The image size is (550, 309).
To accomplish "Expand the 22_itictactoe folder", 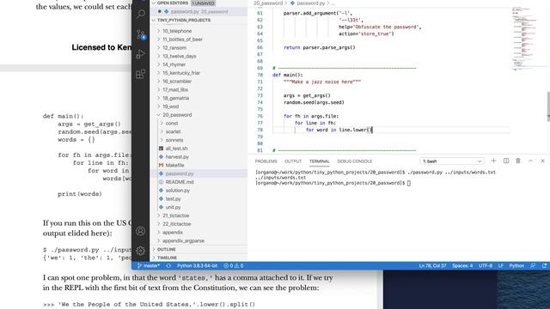I will click(176, 224).
